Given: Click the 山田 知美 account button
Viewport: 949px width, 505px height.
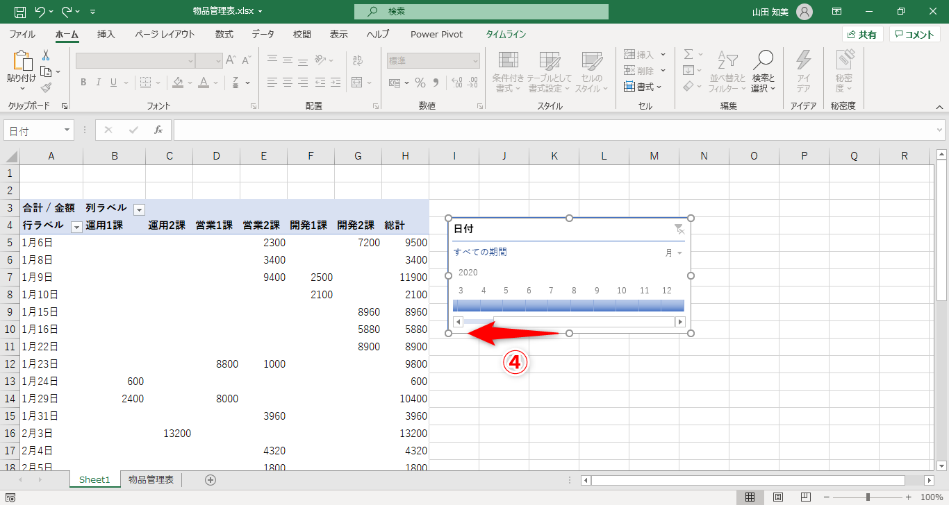Looking at the screenshot, I should (x=782, y=12).
